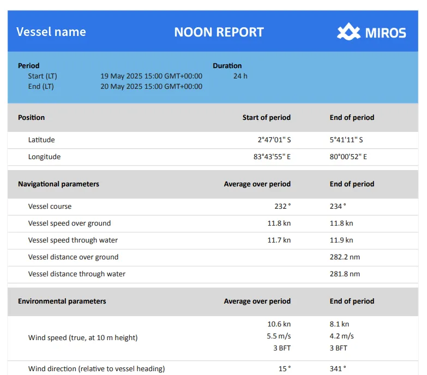Click latitude value 5°41'11" S
This screenshot has height=375, width=427.
point(346,140)
